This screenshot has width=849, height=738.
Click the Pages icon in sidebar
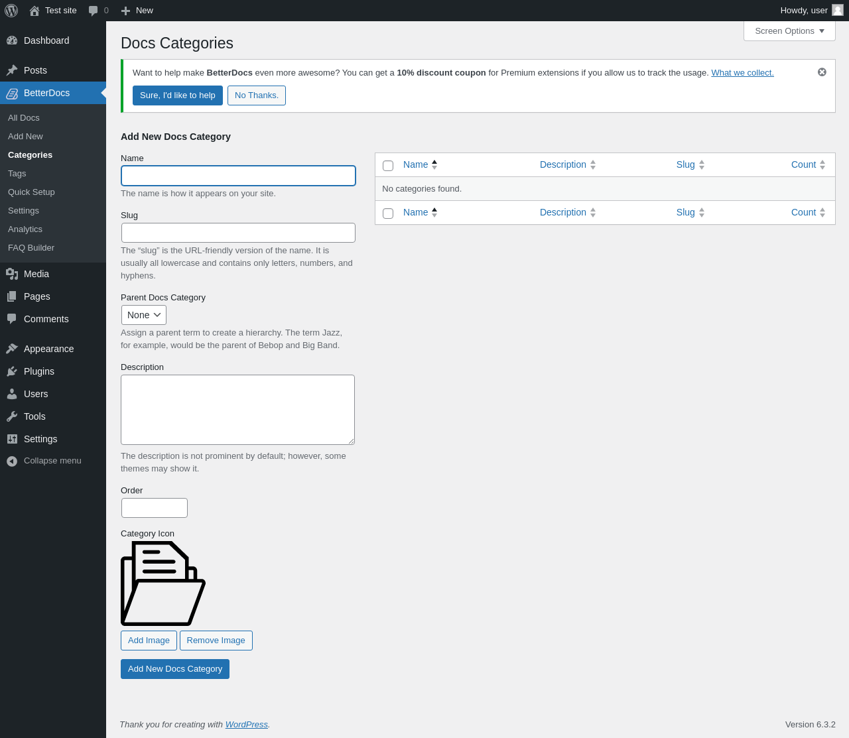12,296
